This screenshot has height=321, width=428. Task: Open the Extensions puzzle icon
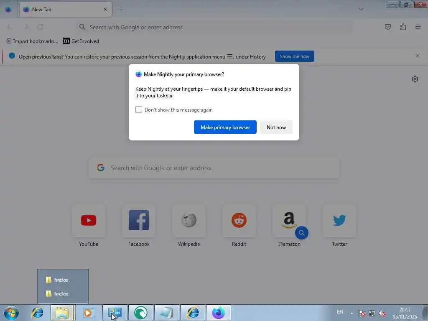pyautogui.click(x=403, y=27)
